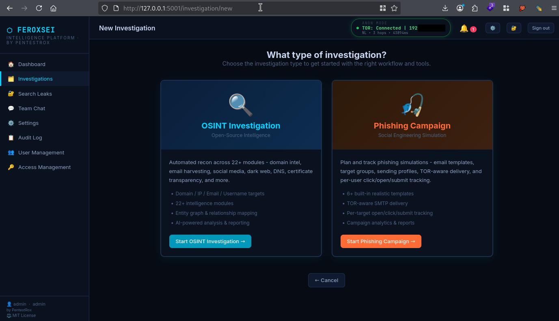The image size is (559, 321).
Task: Open the browser account icon
Action: click(x=460, y=8)
